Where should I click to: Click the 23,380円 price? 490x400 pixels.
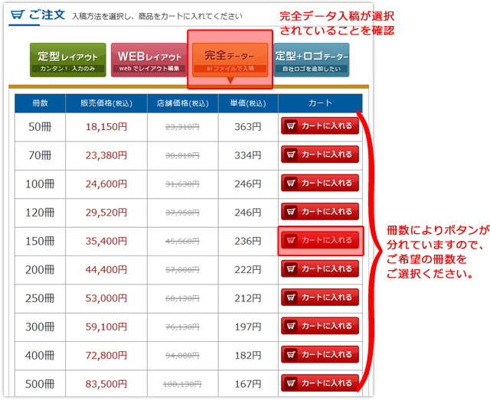pos(106,155)
